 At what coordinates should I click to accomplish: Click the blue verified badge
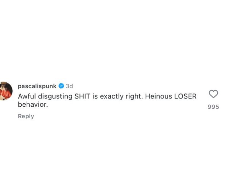click(61, 86)
